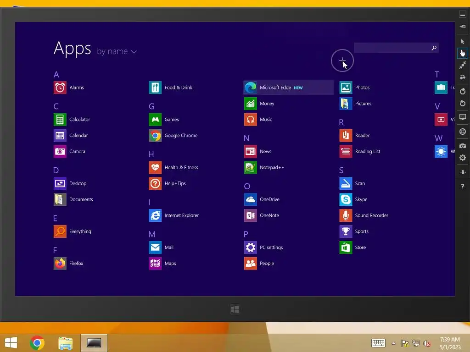Screen dimensions: 470x352
Task: Open PC settings
Action: coord(264,247)
